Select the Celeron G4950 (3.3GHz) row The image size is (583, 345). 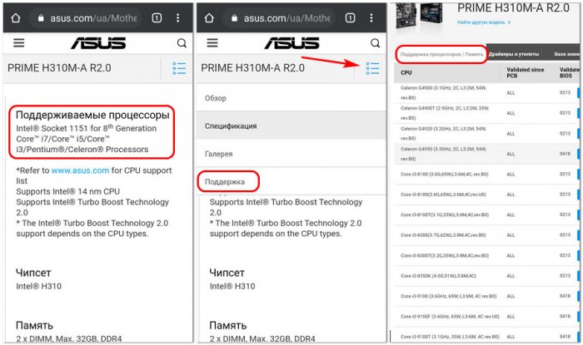(486, 154)
